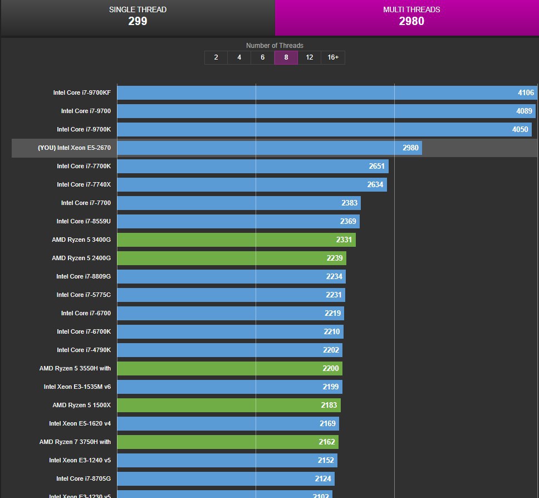Click the 4050 score value
This screenshot has width=539, height=498.
click(520, 130)
